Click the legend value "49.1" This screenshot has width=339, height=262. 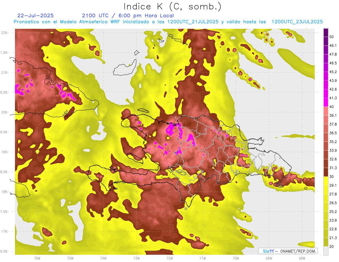point(333,46)
